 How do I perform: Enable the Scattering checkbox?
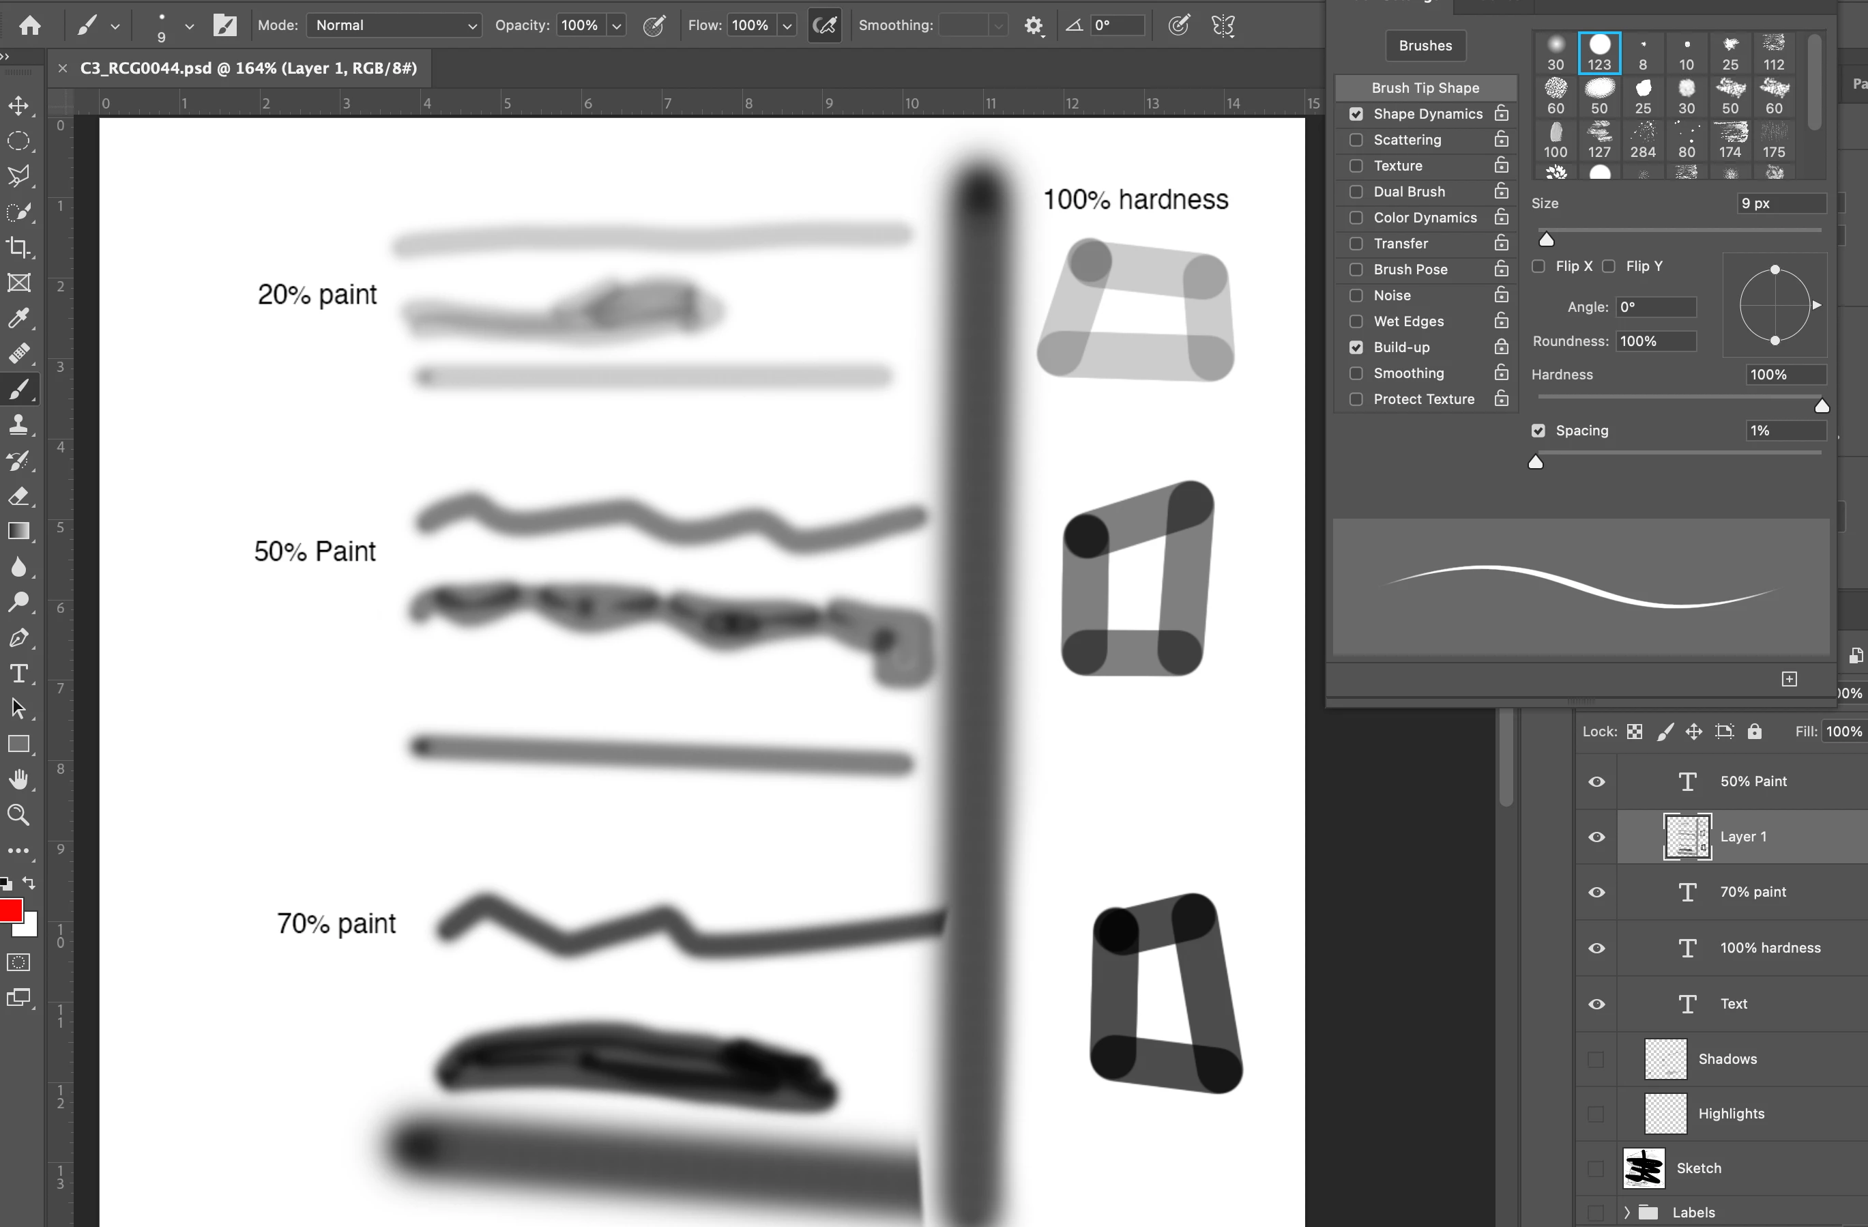(x=1356, y=140)
